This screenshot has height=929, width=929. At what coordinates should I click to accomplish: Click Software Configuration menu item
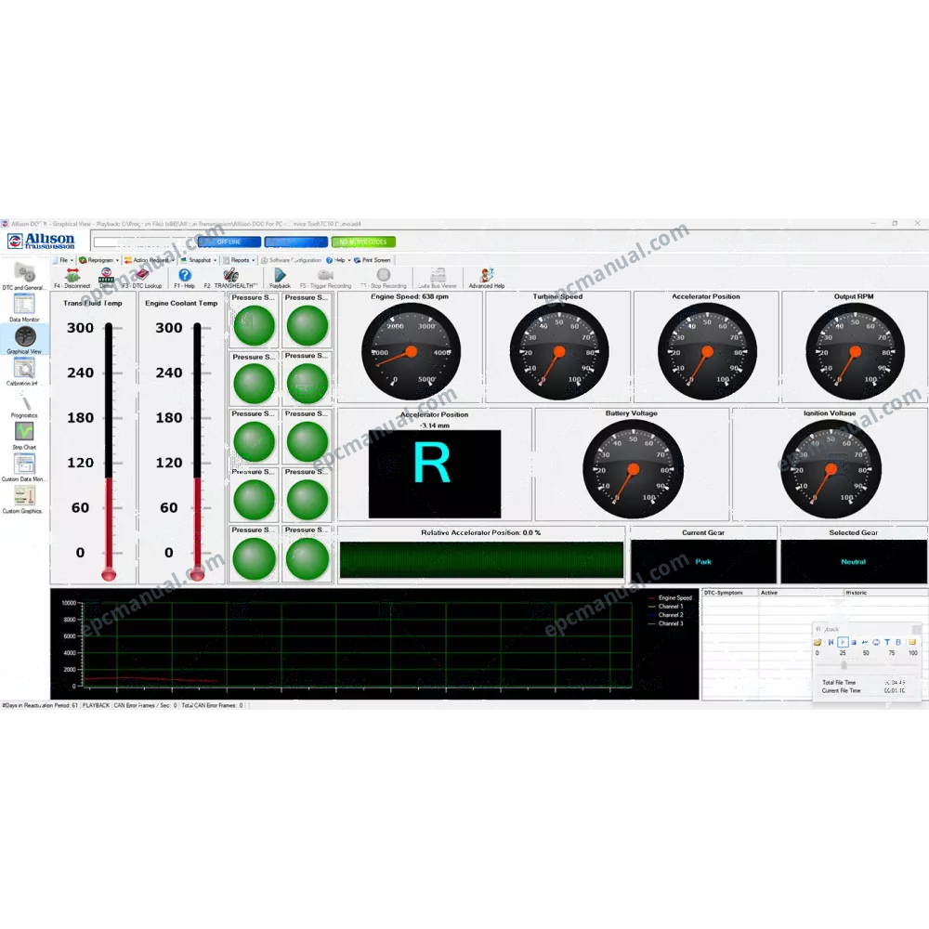pos(291,260)
